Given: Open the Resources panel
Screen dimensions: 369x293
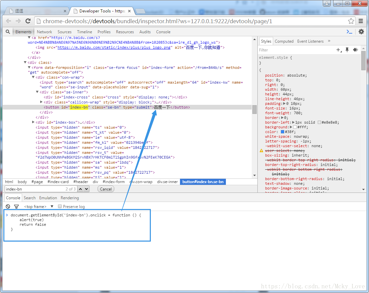Looking at the screenshot, I should click(125, 32).
